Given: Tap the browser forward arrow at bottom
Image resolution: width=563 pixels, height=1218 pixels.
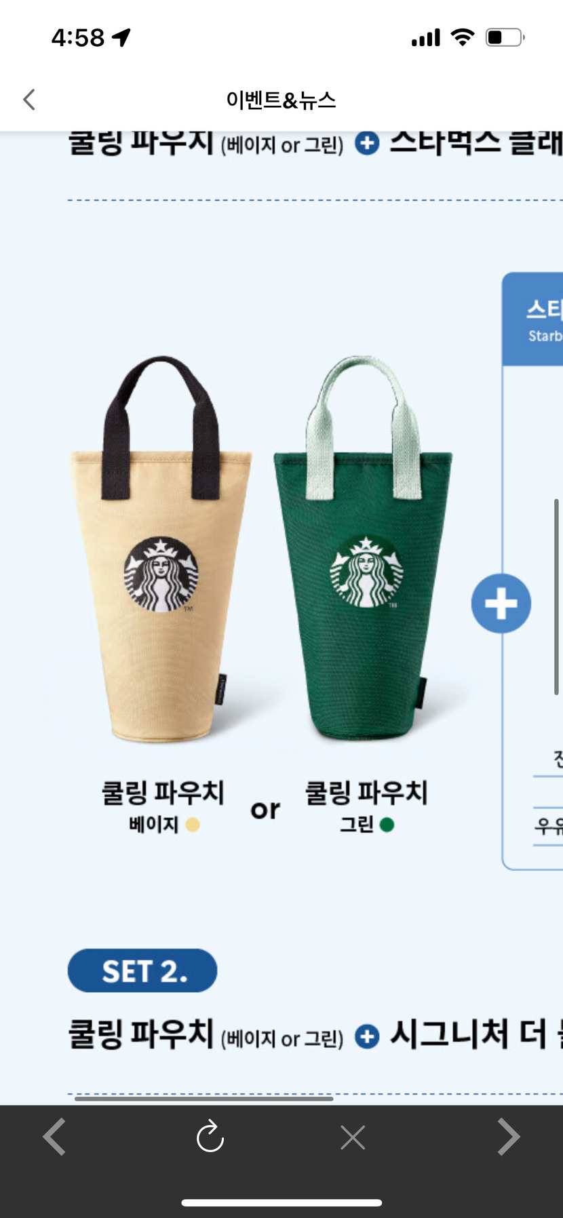Looking at the screenshot, I should tap(509, 1136).
